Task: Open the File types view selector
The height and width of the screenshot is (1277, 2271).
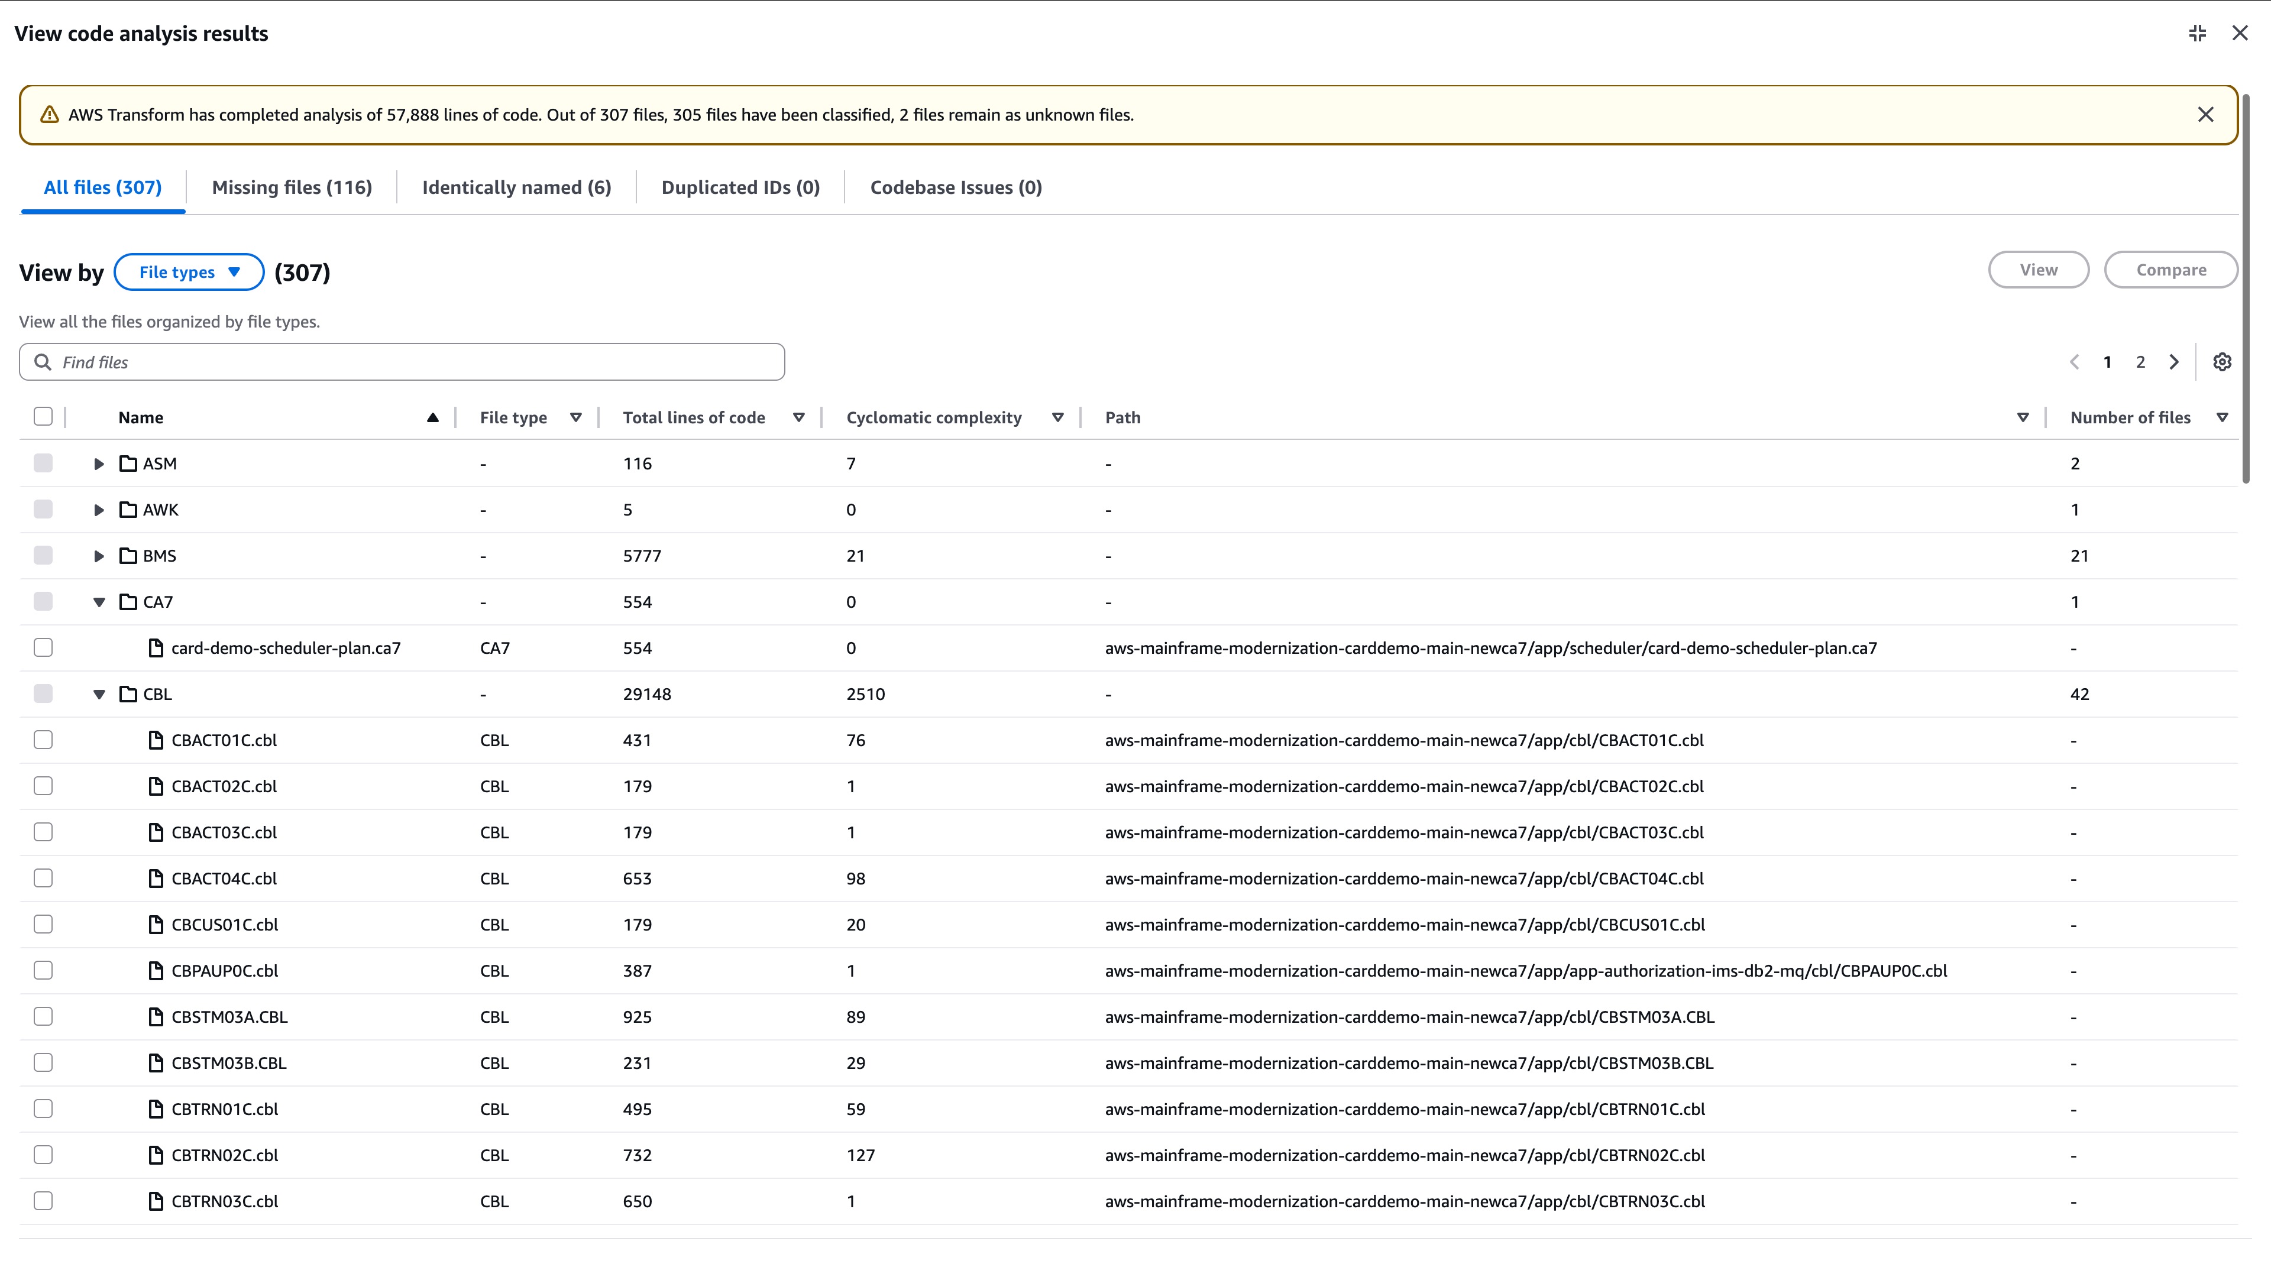Action: [x=189, y=271]
